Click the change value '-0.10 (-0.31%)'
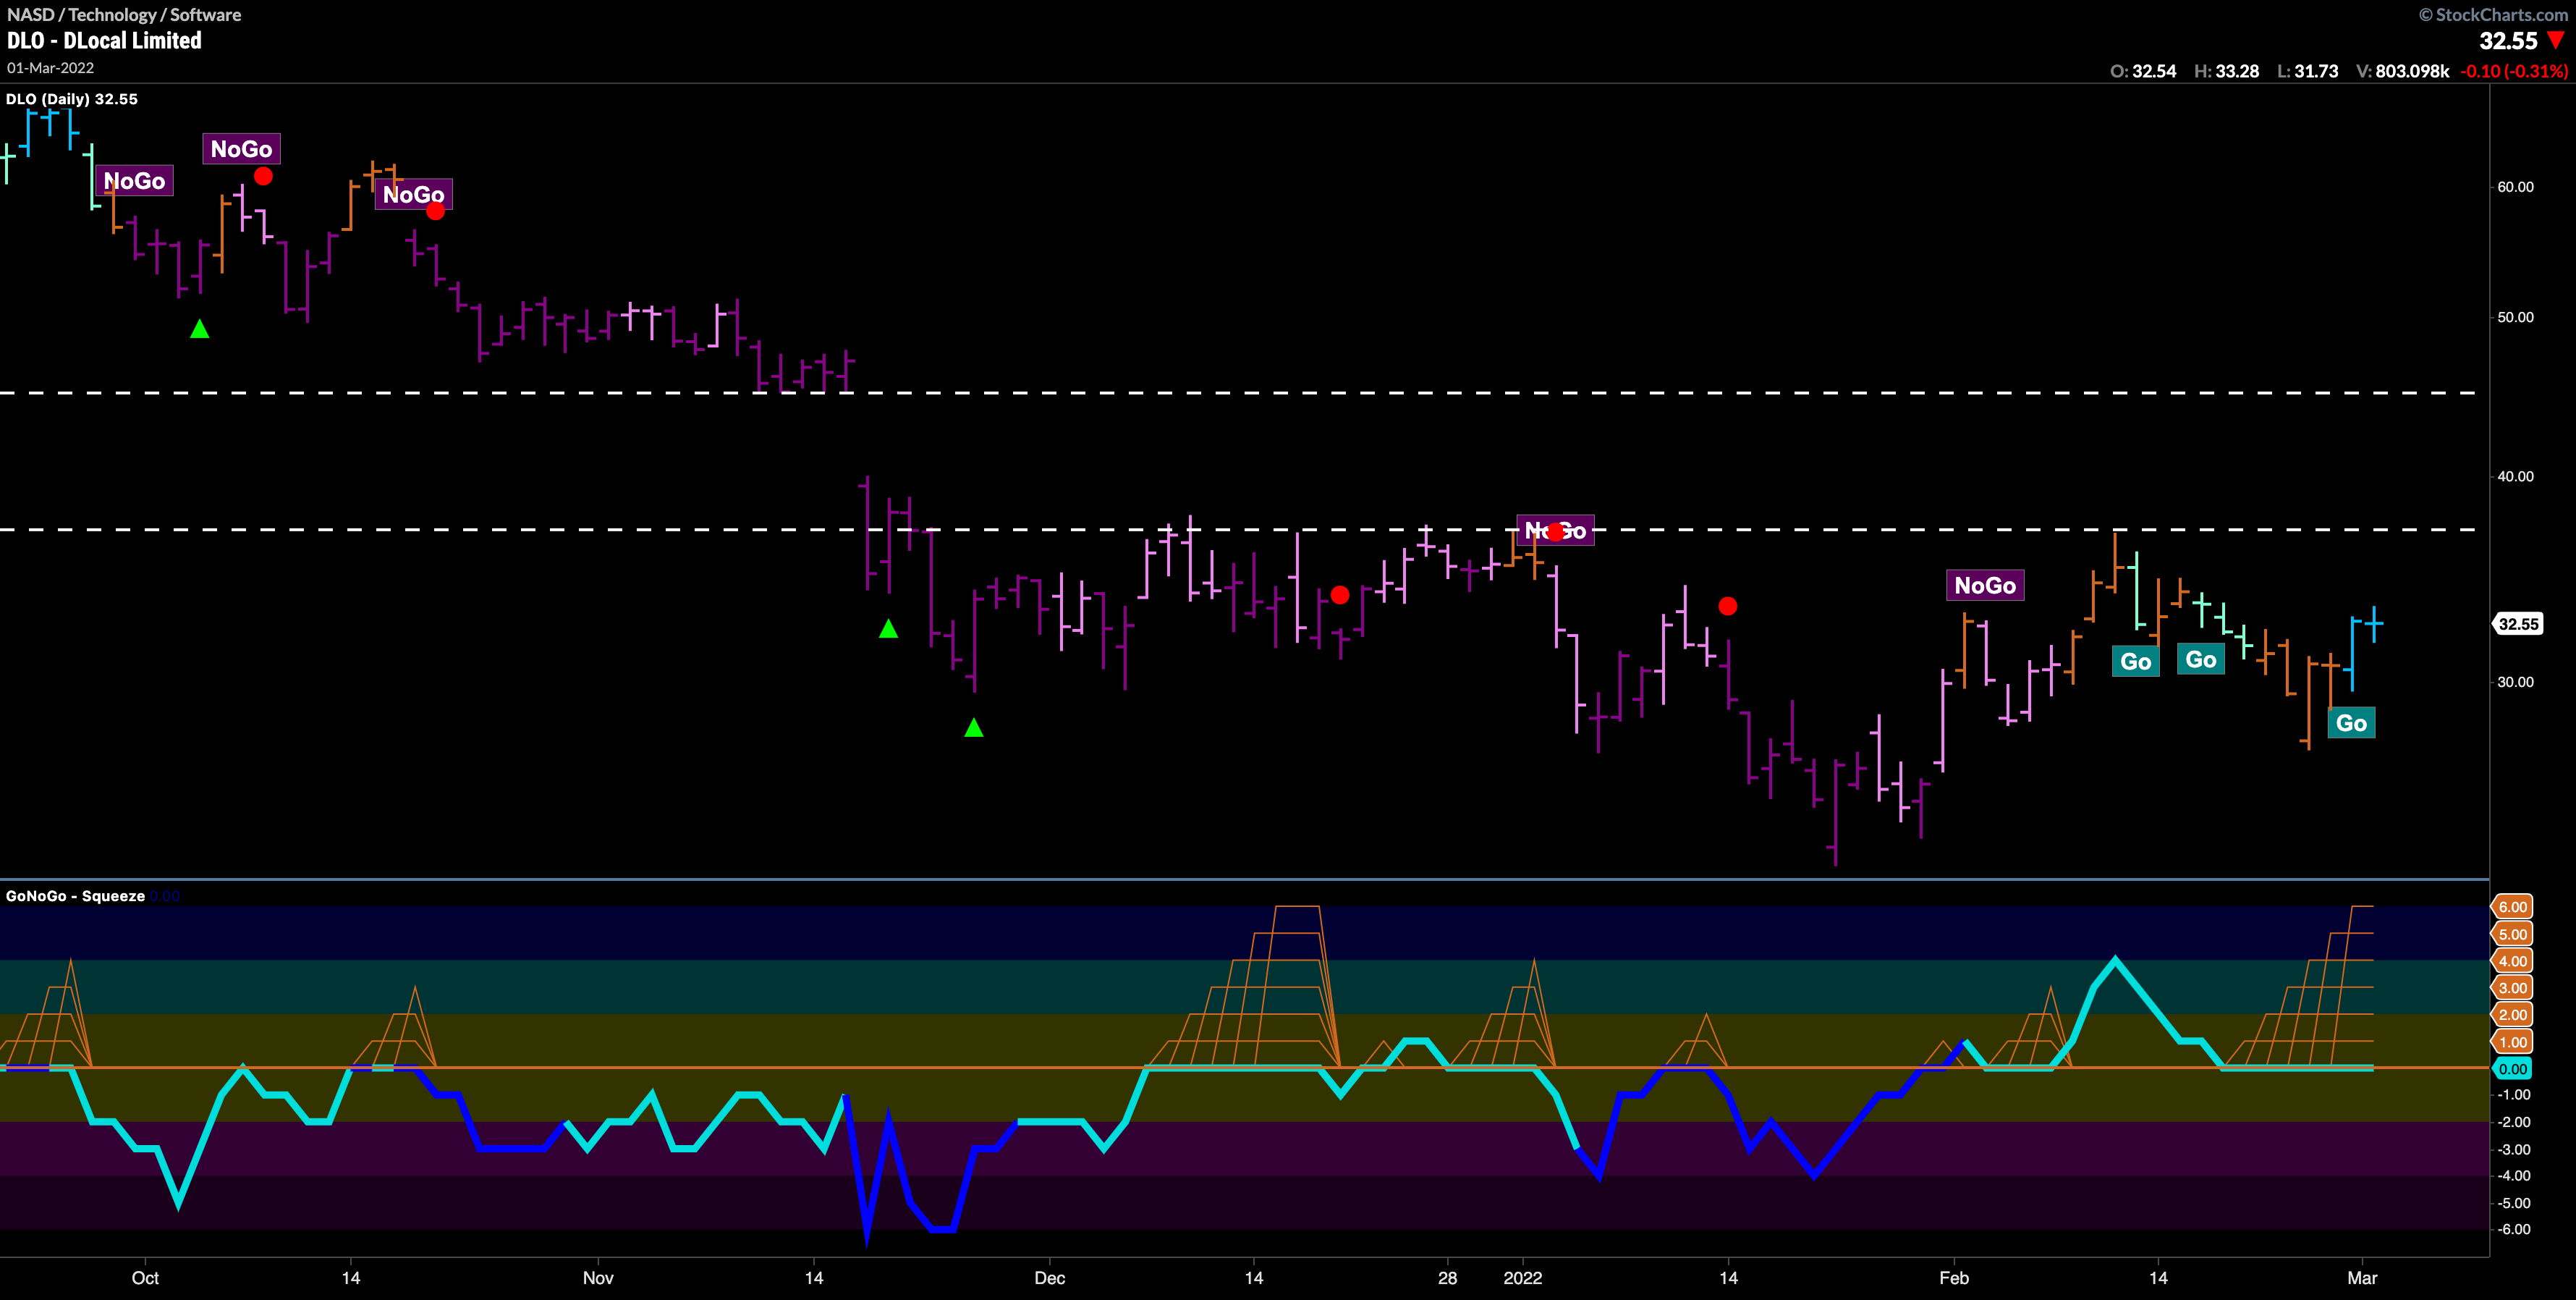 (2514, 71)
